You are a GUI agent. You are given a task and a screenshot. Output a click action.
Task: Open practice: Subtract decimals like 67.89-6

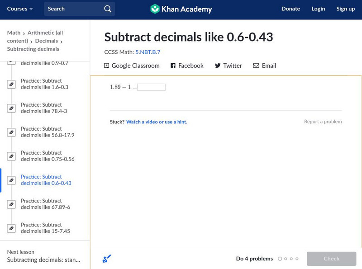tap(45, 204)
